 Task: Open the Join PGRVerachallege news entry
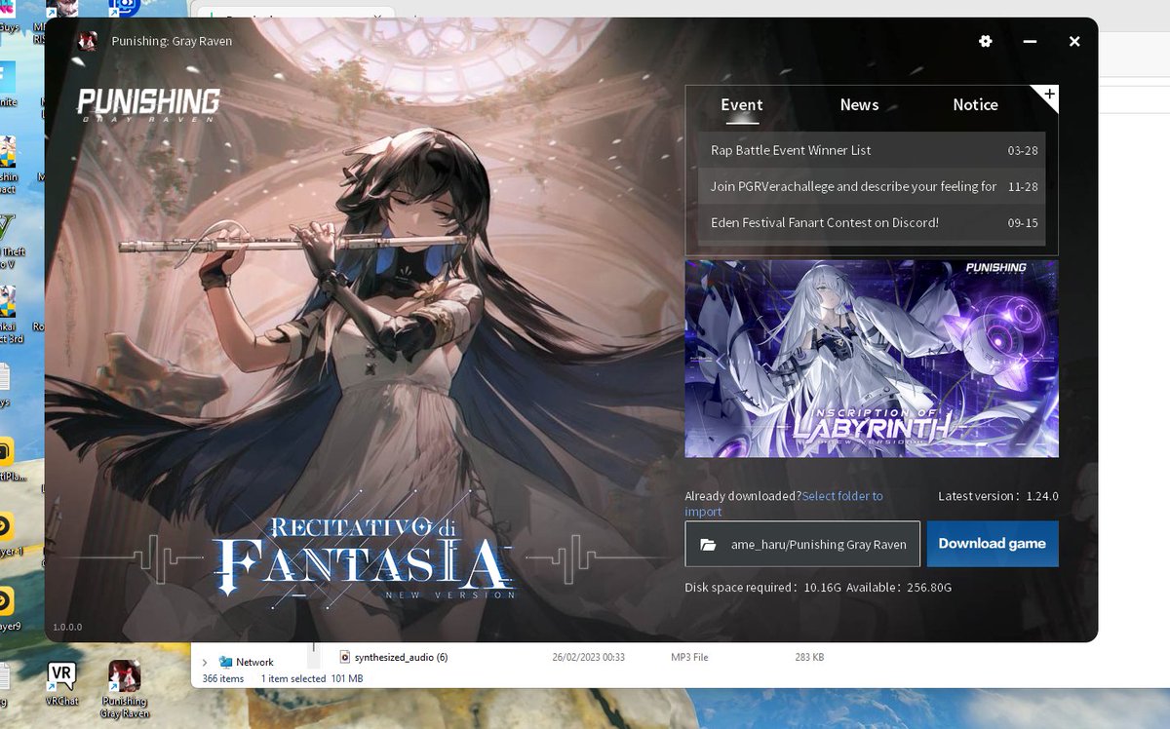872,186
